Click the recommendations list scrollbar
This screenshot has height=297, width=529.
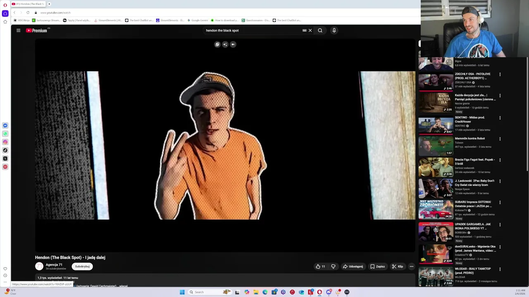click(527, 113)
